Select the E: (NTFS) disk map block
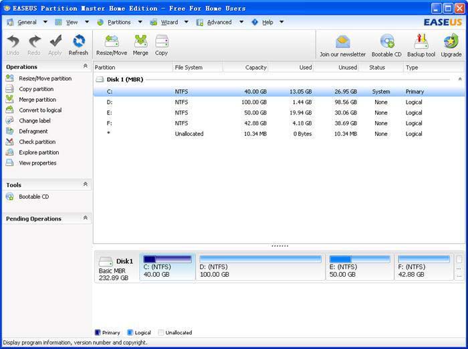 pyautogui.click(x=360, y=267)
